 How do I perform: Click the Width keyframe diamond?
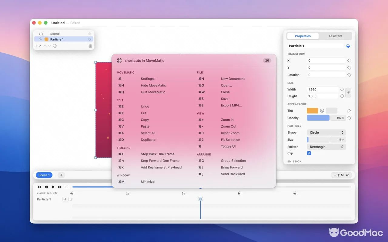pos(342,89)
